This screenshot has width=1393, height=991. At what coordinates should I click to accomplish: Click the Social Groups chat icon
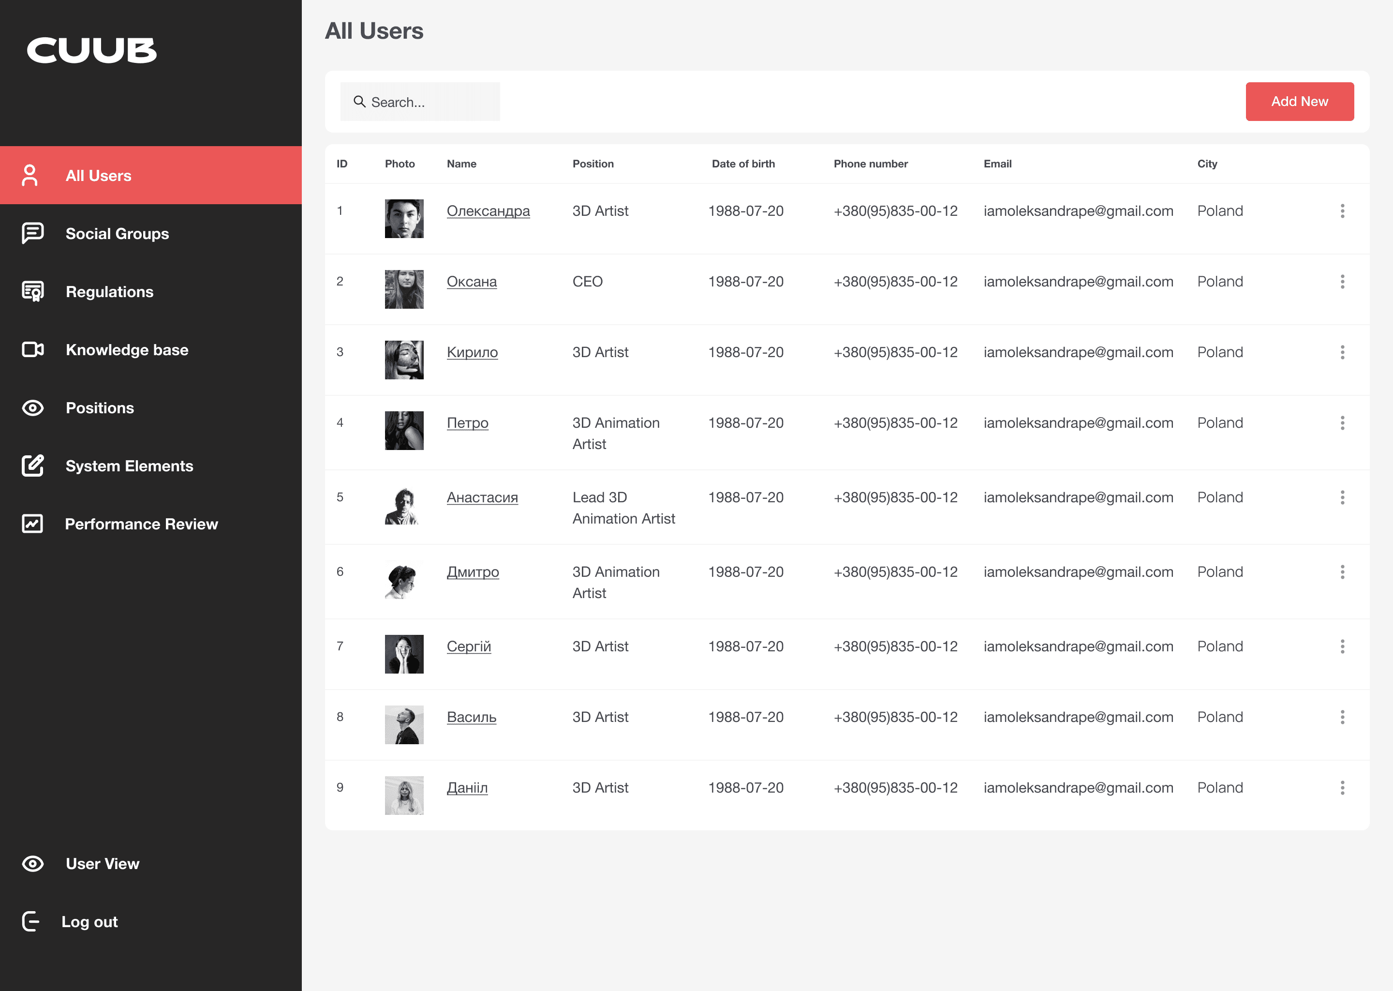tap(32, 233)
